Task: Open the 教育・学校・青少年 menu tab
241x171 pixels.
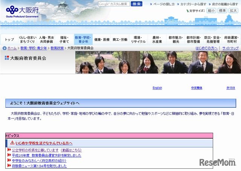Action: pos(83,40)
